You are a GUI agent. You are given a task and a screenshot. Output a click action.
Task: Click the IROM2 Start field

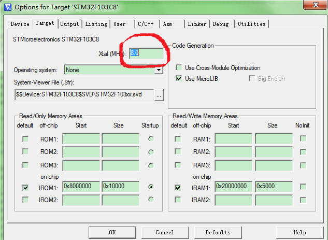(x=81, y=200)
